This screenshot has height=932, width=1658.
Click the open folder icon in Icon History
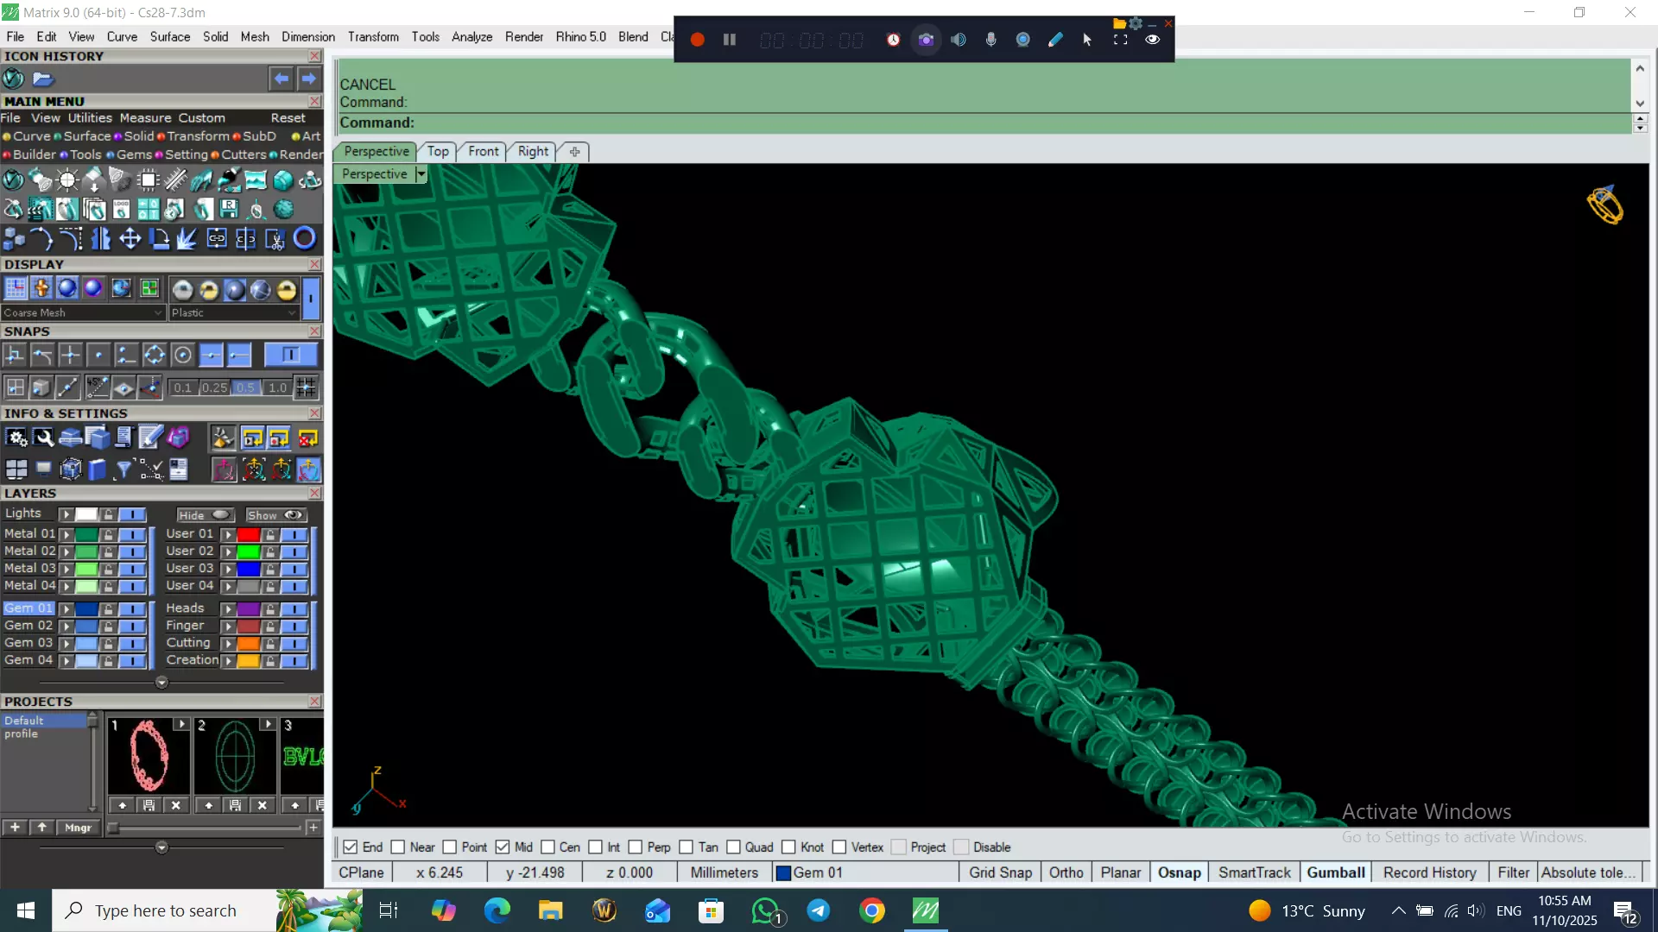click(43, 79)
